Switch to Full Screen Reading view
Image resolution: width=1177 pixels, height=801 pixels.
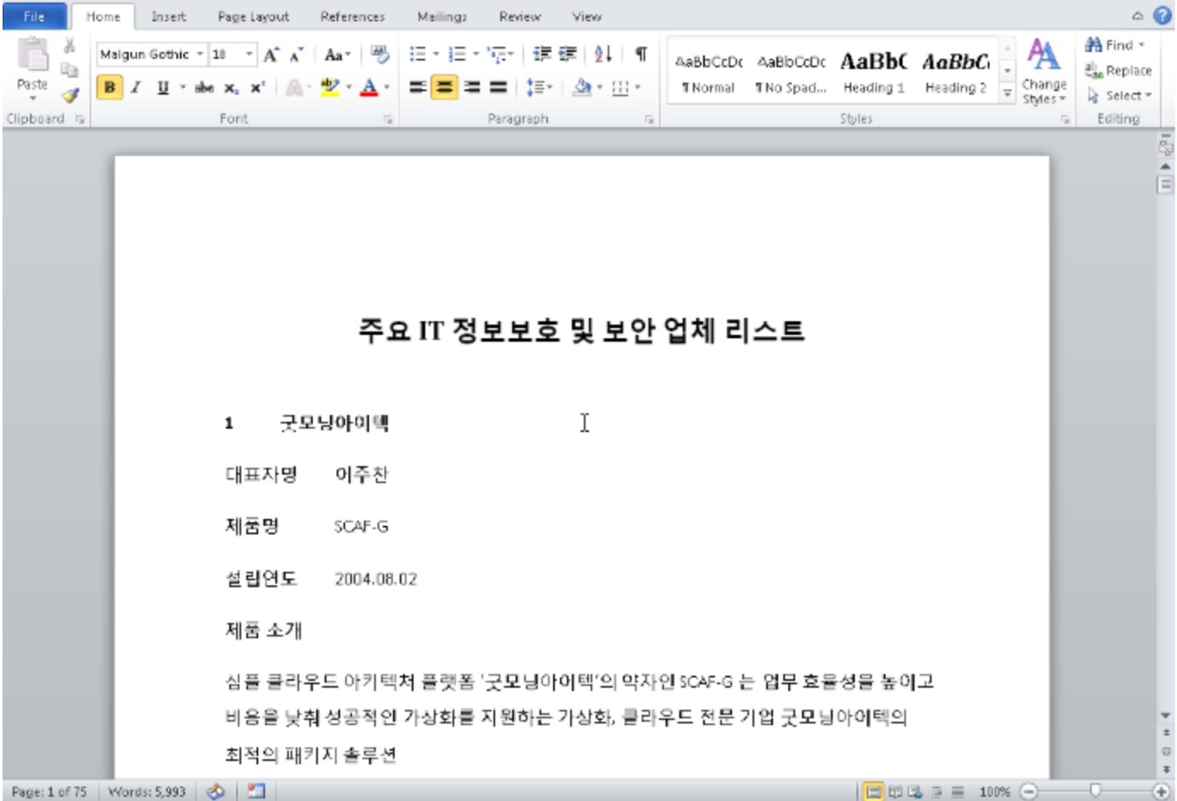[895, 792]
